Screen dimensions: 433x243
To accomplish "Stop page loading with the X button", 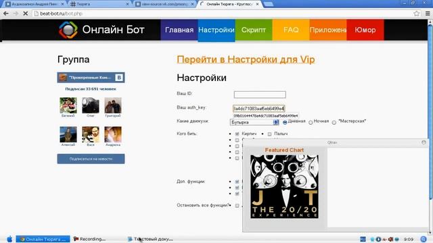I will (25, 13).
